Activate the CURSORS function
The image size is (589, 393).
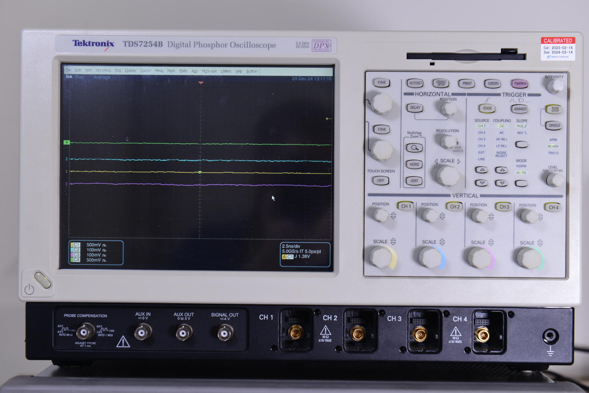pos(493,83)
